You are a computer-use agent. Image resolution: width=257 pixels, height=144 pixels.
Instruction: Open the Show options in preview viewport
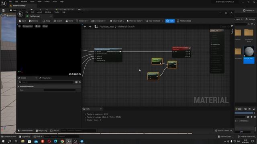(45, 26)
